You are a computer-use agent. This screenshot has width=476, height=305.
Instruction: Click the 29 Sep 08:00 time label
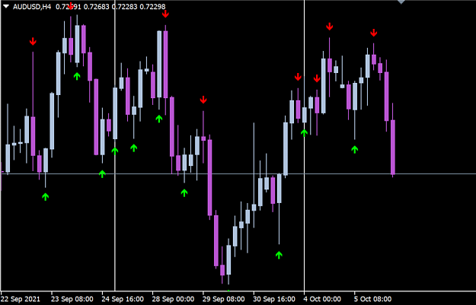[x=224, y=299]
